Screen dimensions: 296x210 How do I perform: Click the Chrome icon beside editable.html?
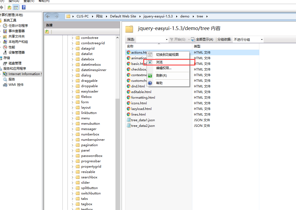tap(129, 92)
